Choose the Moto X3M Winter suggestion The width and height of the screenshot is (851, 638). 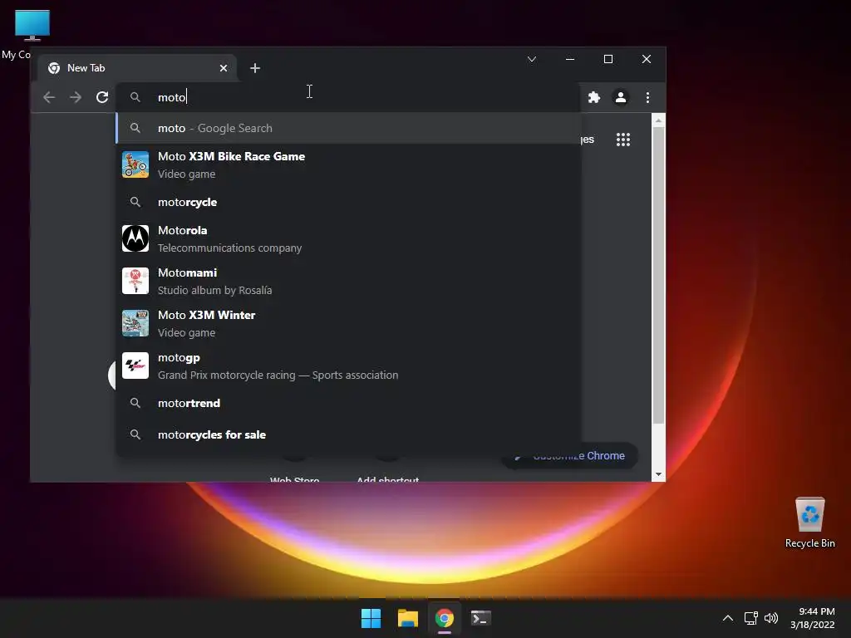348,323
